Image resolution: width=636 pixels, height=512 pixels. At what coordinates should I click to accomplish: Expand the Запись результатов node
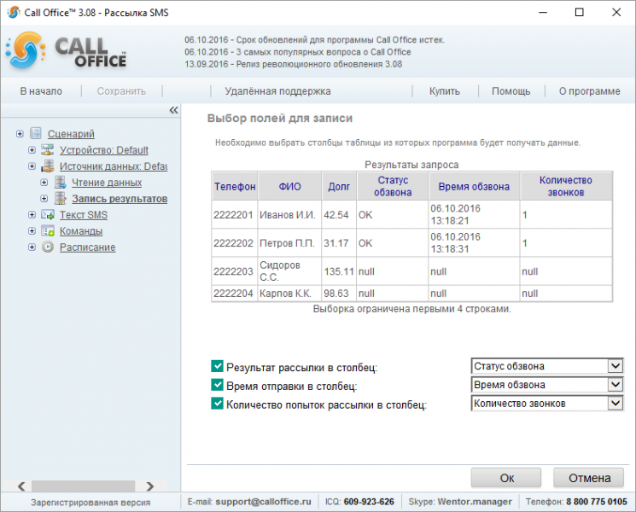tap(44, 199)
